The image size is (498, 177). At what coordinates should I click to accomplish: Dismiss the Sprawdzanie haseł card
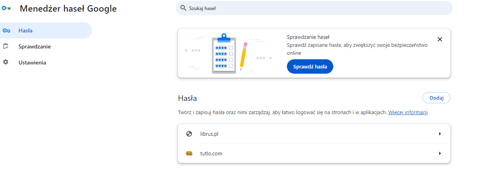(x=440, y=39)
